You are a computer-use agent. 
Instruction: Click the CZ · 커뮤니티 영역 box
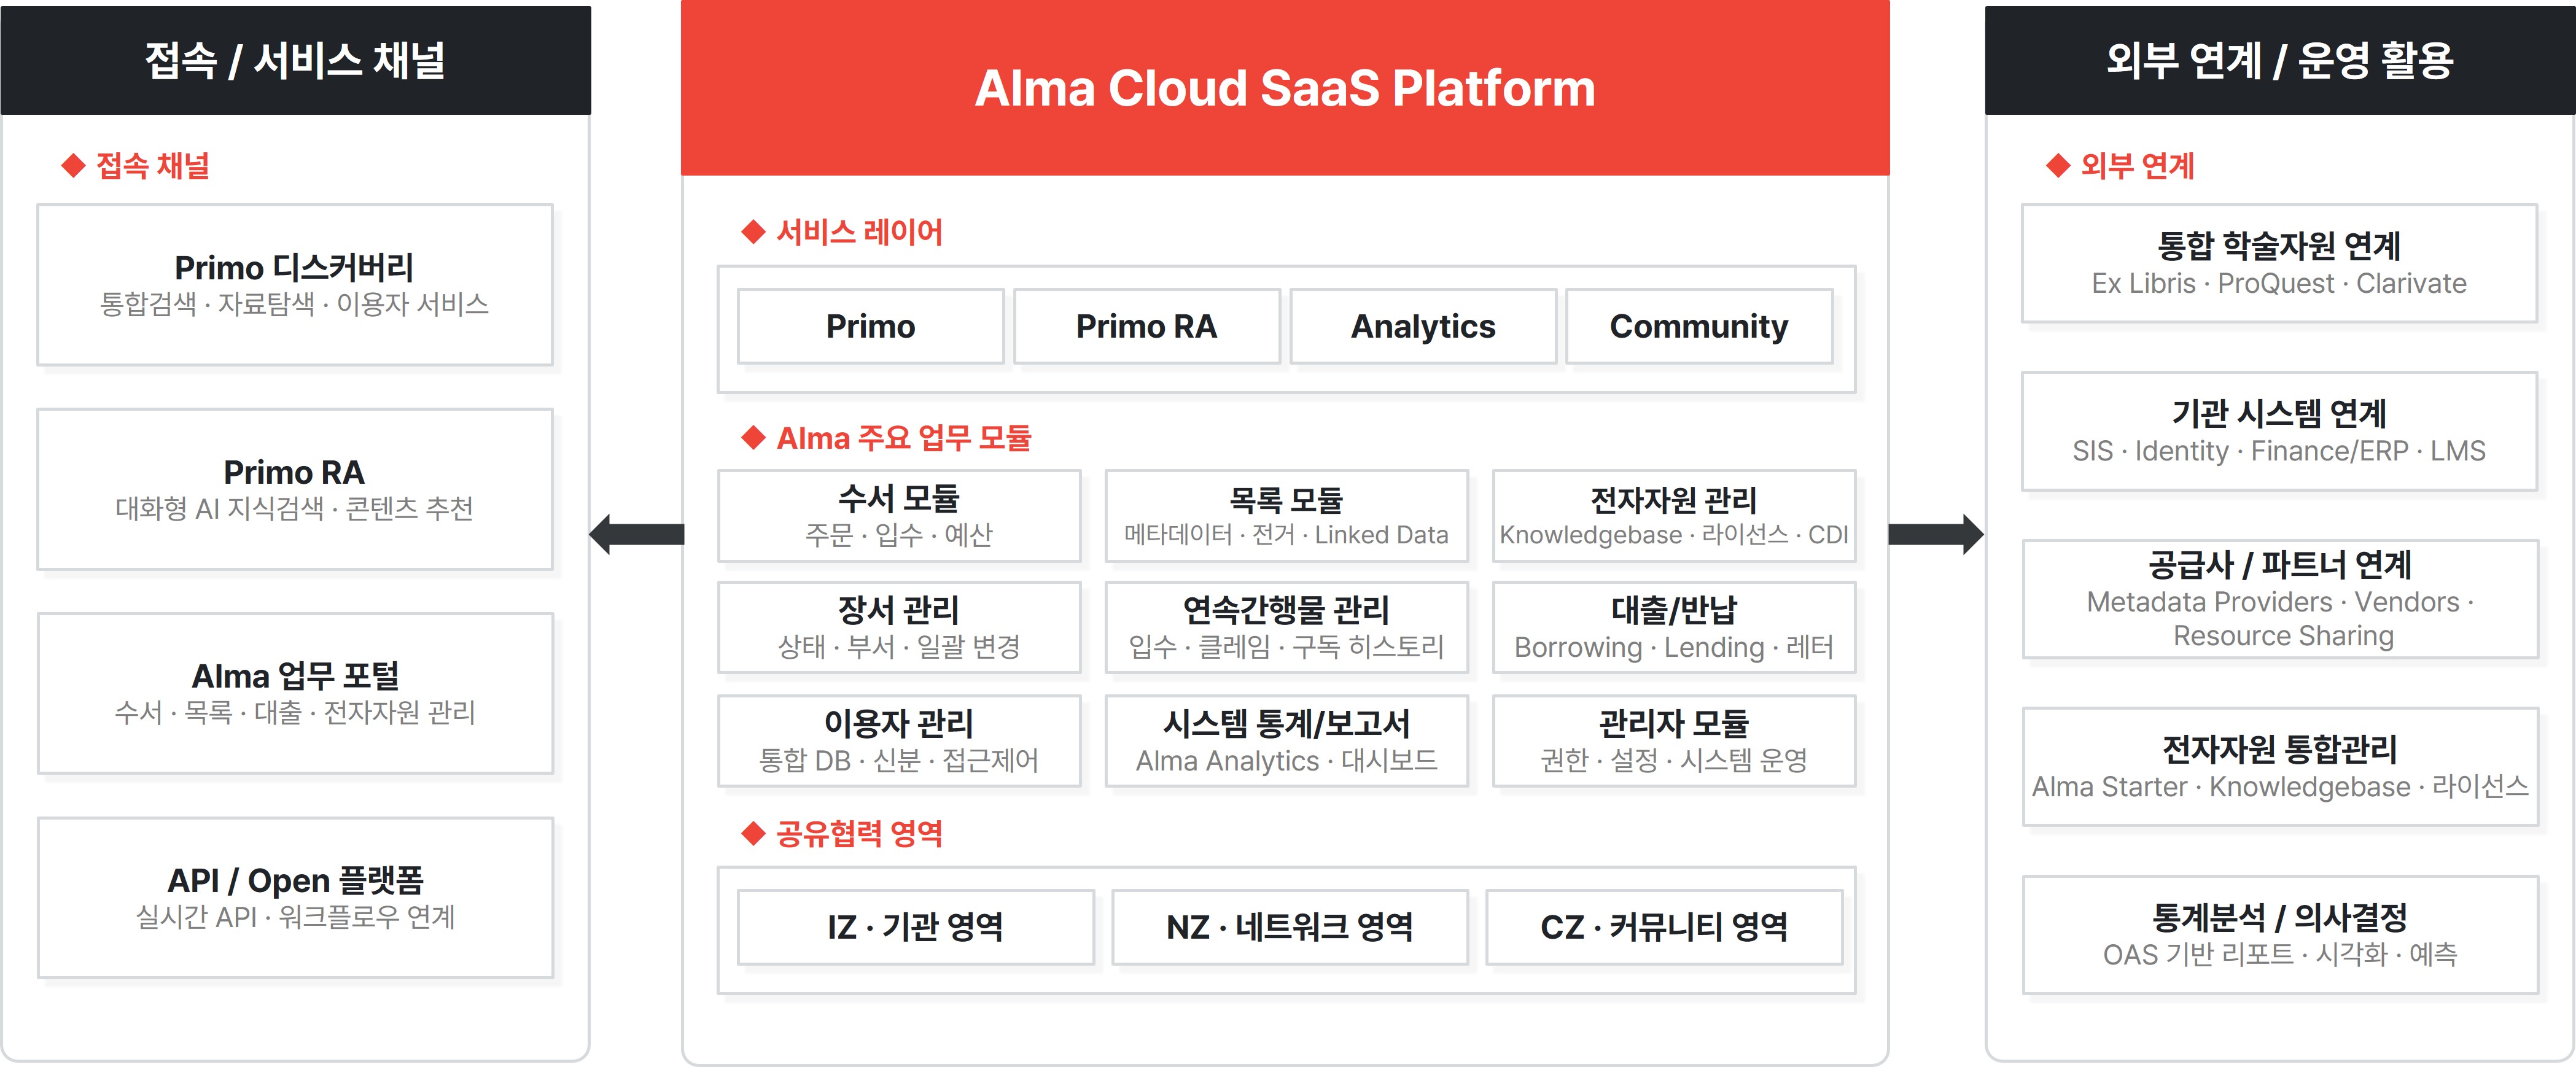point(1664,927)
